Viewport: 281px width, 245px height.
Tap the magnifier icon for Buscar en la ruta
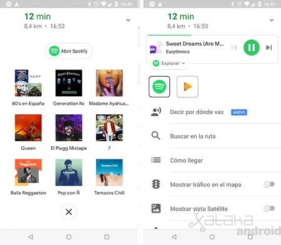point(155,136)
